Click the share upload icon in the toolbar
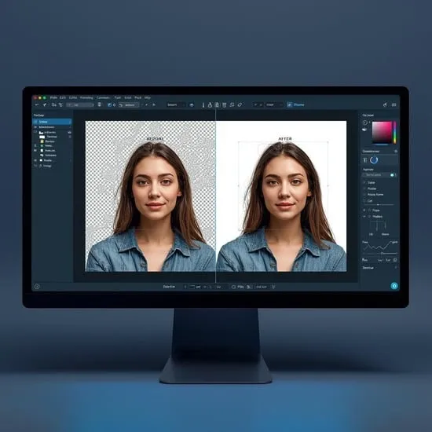The width and height of the screenshot is (432, 432). coord(210,104)
